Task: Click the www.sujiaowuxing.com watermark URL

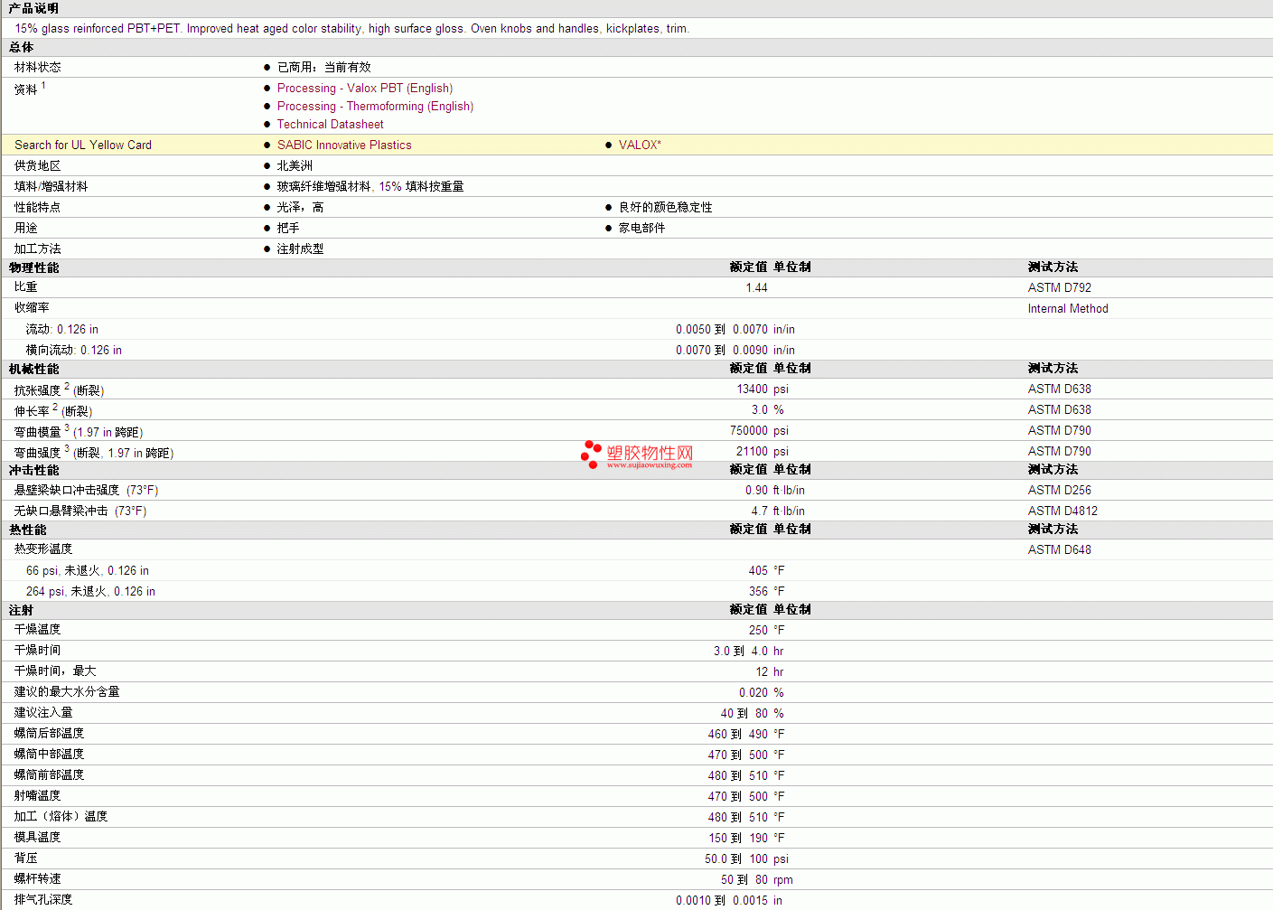Action: (x=649, y=465)
